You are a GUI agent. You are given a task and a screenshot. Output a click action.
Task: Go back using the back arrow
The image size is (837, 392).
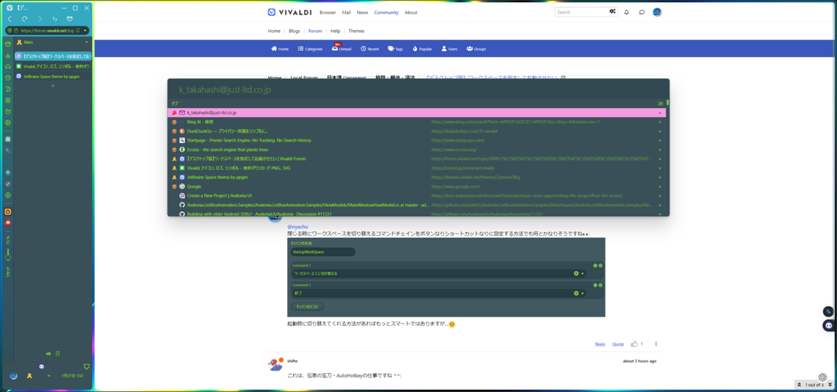pyautogui.click(x=10, y=19)
